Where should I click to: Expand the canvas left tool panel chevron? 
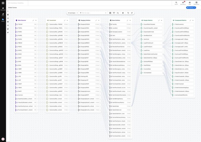pos(8,11)
